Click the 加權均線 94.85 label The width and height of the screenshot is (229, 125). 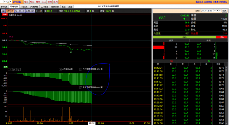tap(15, 15)
